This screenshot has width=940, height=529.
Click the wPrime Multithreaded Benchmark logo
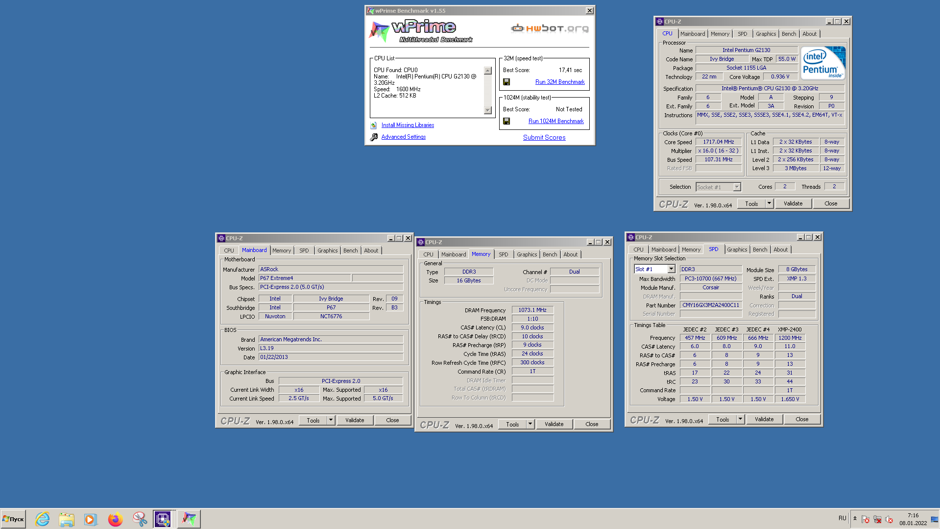click(x=421, y=32)
